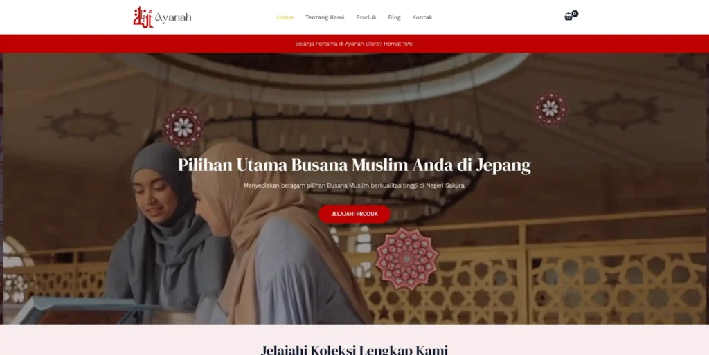The height and width of the screenshot is (355, 709).
Task: Click the cart item count badge
Action: click(x=575, y=14)
